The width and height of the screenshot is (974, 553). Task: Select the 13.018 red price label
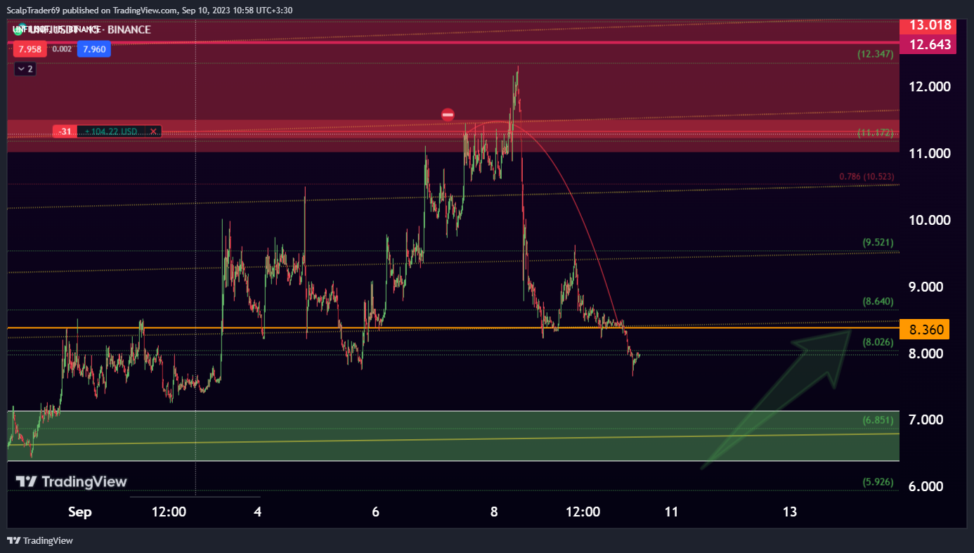tap(928, 25)
